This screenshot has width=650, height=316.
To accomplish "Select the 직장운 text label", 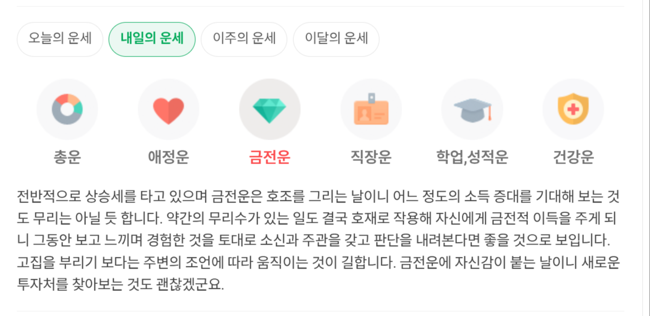I will (x=371, y=157).
